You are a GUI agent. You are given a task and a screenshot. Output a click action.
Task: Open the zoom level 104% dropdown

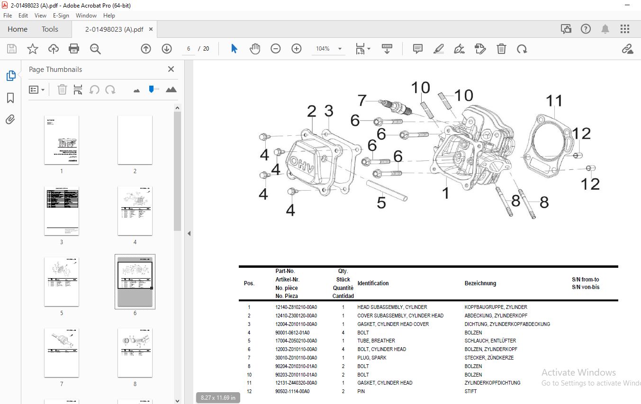click(340, 49)
